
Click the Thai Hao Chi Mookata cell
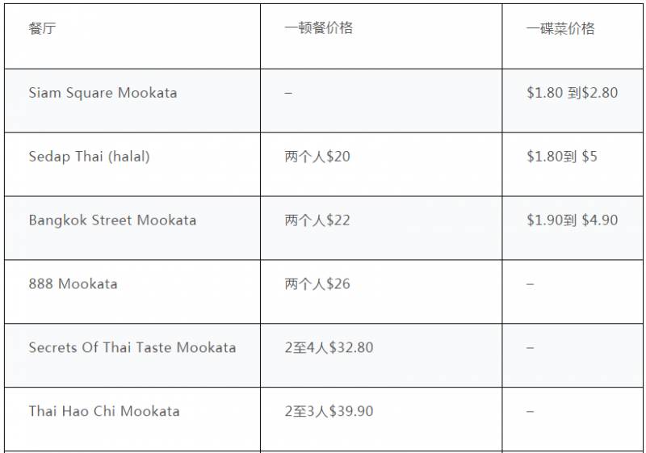tap(104, 412)
